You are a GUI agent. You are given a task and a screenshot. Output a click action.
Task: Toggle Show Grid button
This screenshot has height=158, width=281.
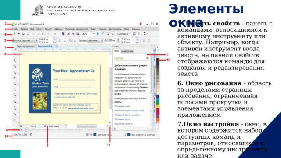point(108,34)
